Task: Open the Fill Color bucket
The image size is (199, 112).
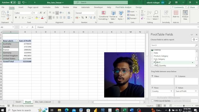Action: tap(37, 17)
